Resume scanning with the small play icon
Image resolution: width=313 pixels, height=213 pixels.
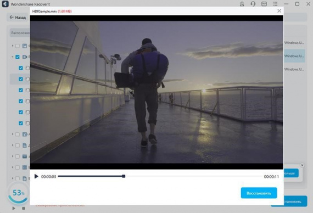tap(14, 208)
